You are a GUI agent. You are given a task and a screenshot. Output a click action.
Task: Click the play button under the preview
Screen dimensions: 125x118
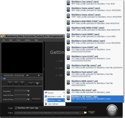click(x=10, y=83)
